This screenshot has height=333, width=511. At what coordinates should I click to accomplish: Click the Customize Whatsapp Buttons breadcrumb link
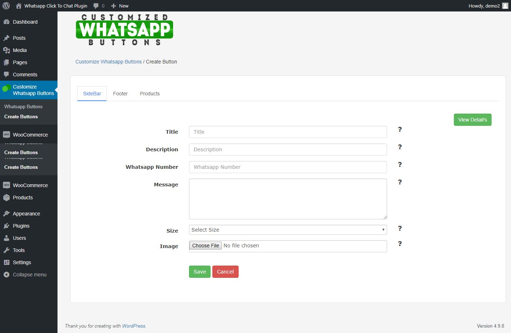109,62
